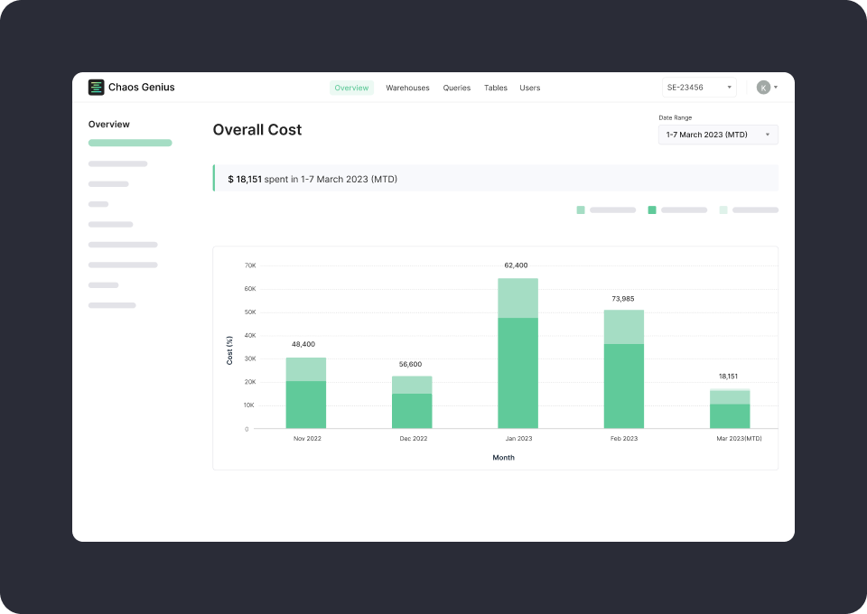
Task: Switch to the Queries tab
Action: pos(456,88)
